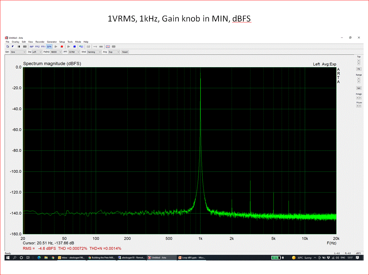
Task: Click the gray rectangle toolbar icon after connector
Action: point(101,47)
